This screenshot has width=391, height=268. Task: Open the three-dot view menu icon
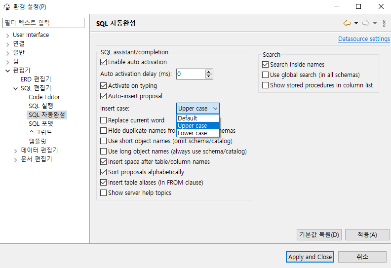click(x=384, y=23)
